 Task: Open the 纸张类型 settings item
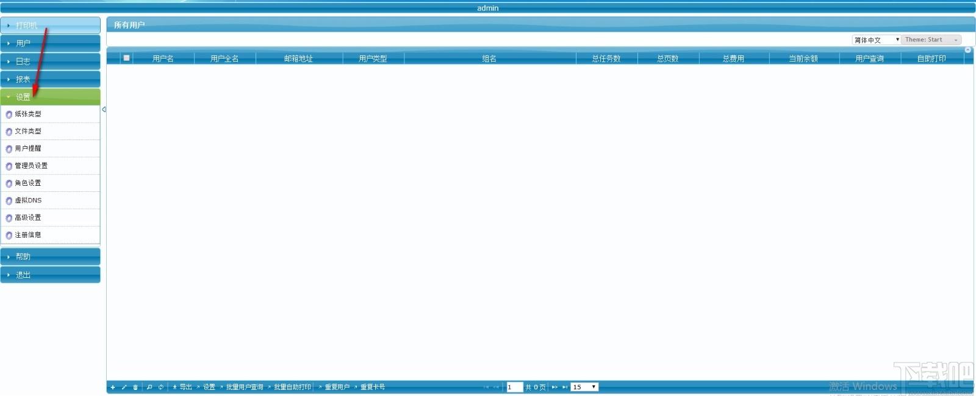pyautogui.click(x=51, y=115)
